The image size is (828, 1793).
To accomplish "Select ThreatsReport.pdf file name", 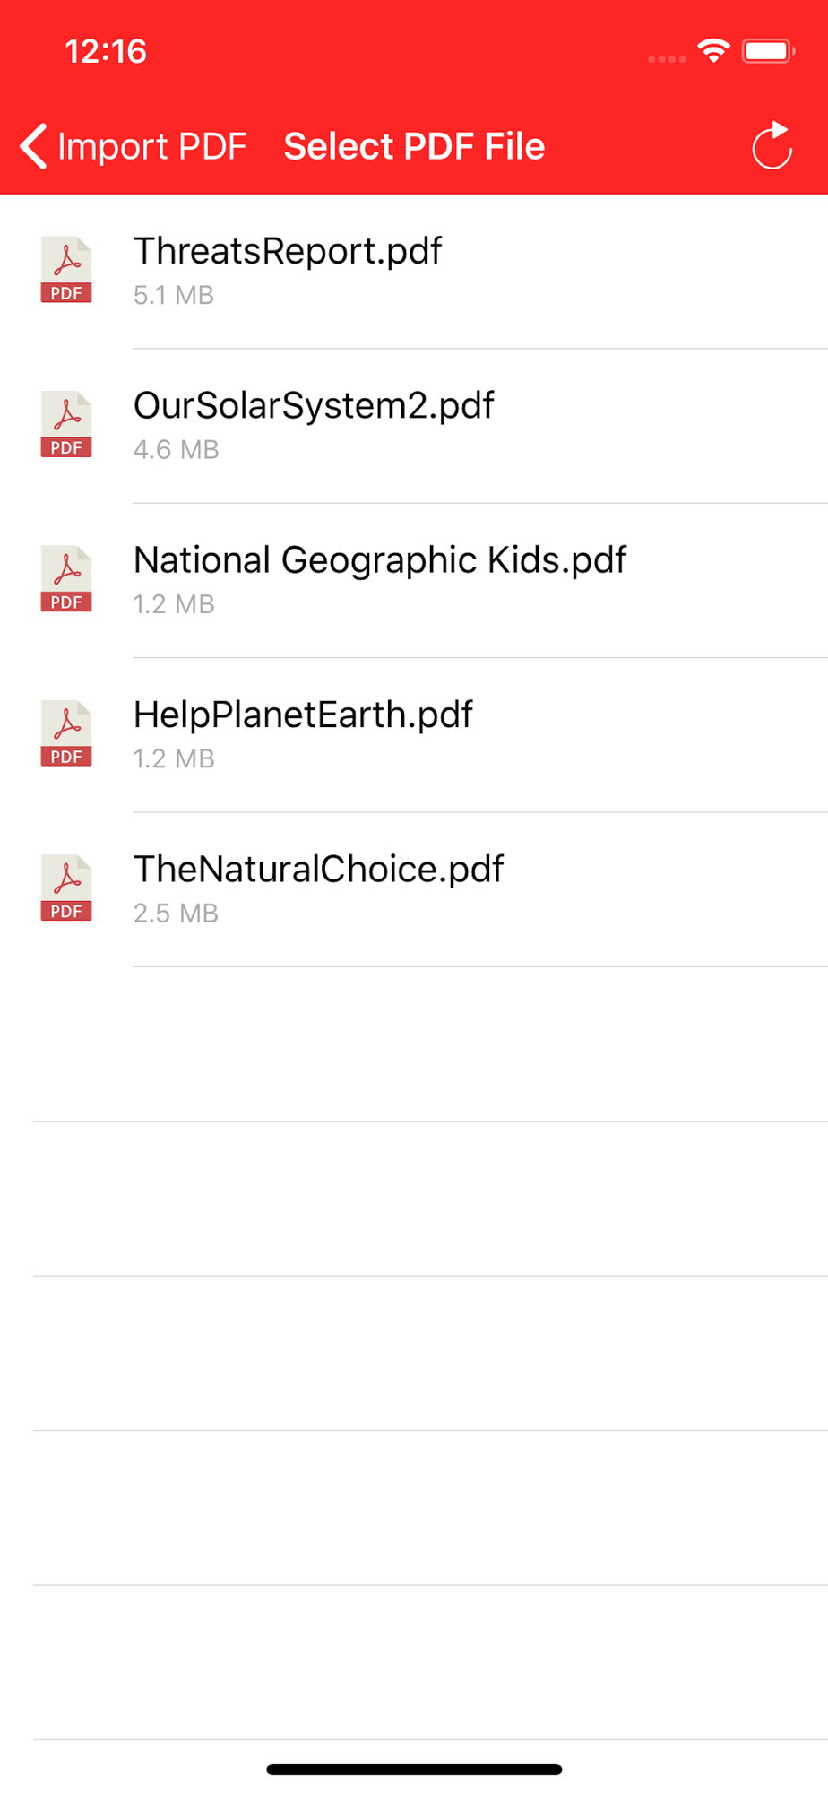I will click(x=288, y=251).
